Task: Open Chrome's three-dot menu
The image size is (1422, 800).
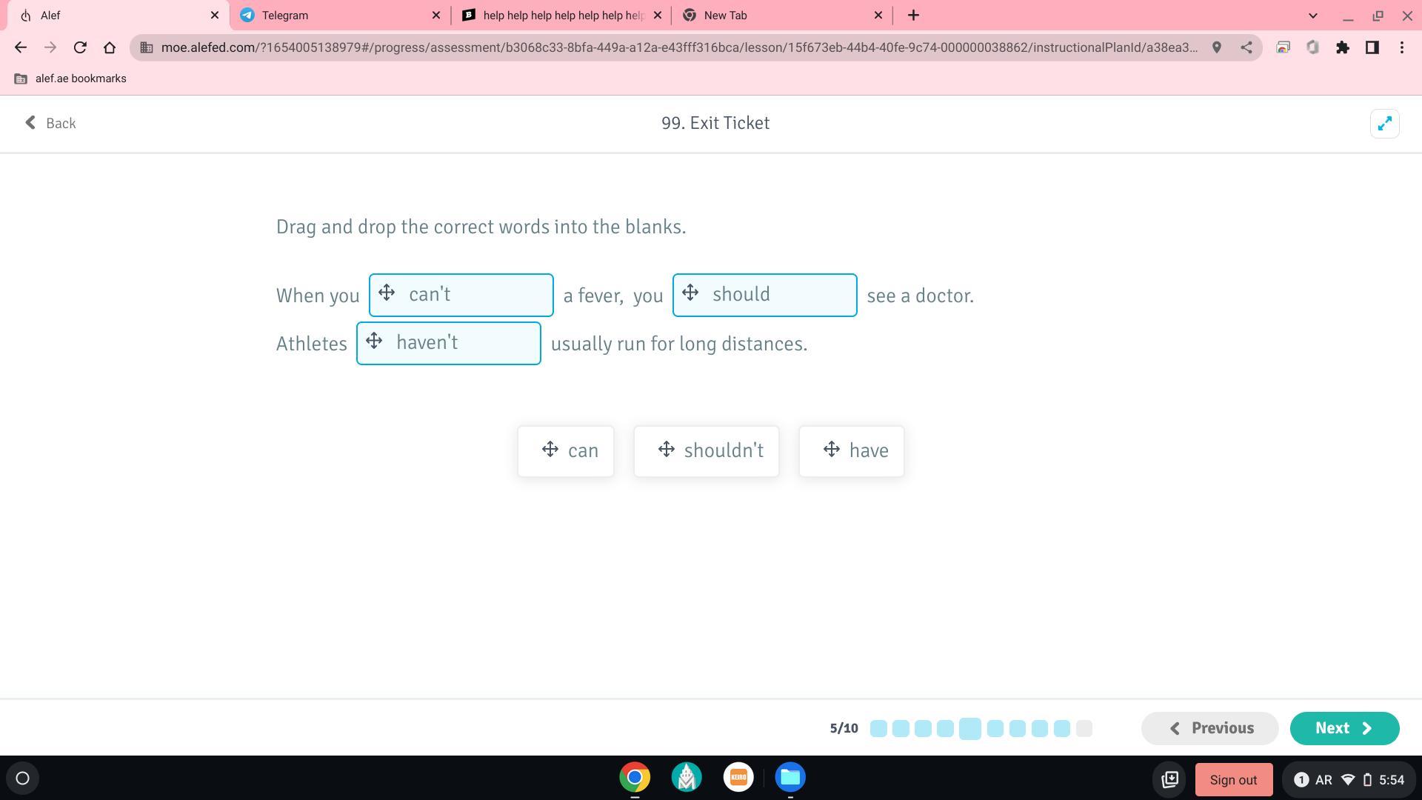Action: (1401, 47)
